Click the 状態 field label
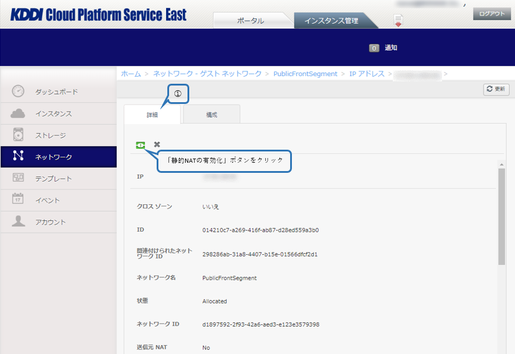 [x=142, y=301]
